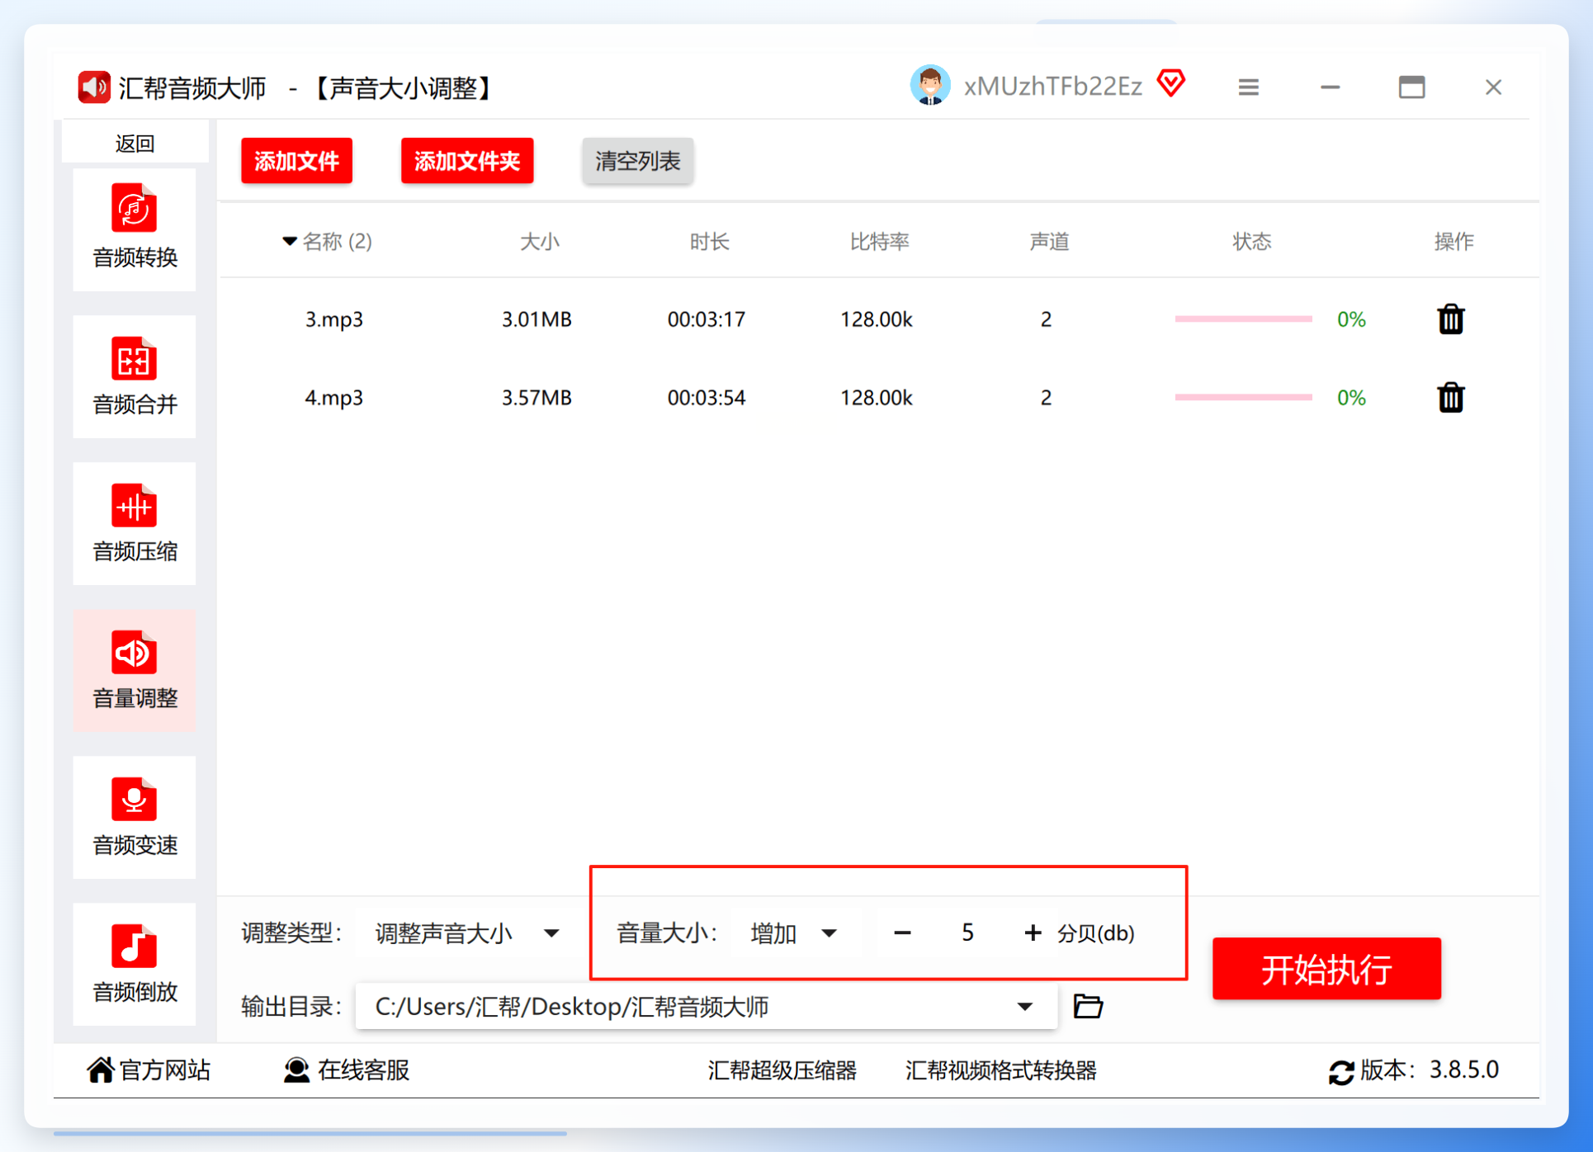Image resolution: width=1593 pixels, height=1152 pixels.
Task: Click the app speaker logo icon
Action: click(94, 87)
